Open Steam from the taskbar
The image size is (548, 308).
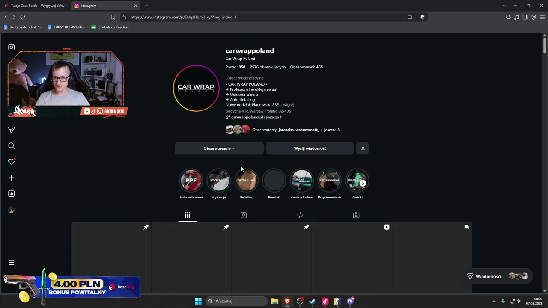(x=312, y=301)
